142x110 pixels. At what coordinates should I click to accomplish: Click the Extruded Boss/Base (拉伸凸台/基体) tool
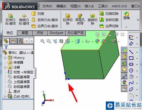[x=11, y=19]
